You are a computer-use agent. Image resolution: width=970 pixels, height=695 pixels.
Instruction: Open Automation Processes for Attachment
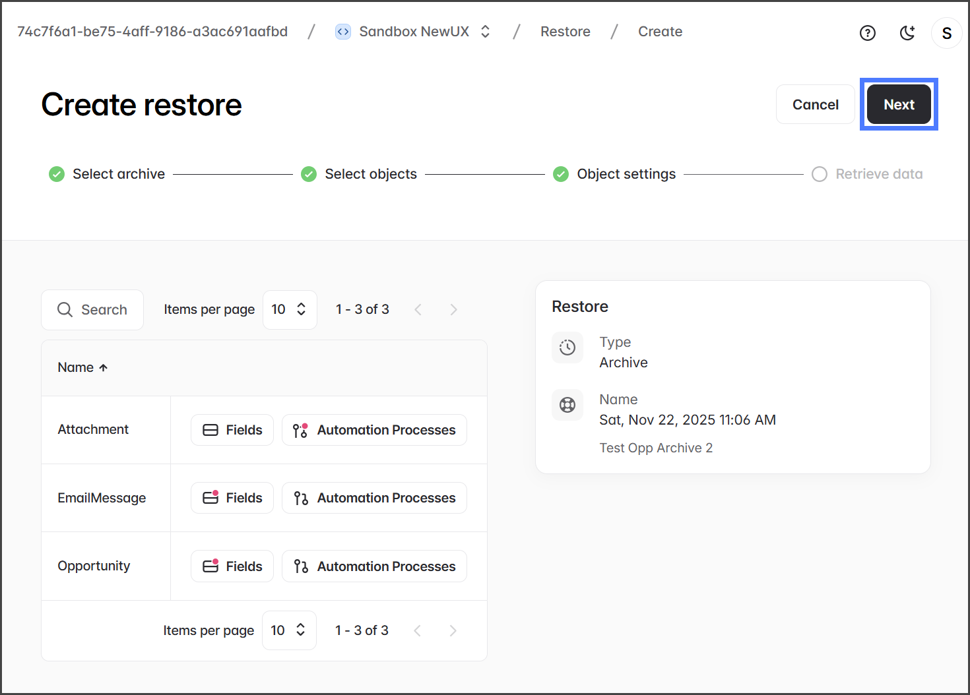click(374, 430)
